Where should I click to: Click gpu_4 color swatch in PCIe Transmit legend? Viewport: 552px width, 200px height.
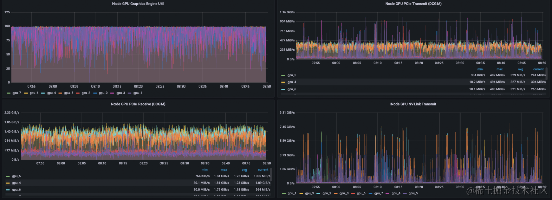283,82
